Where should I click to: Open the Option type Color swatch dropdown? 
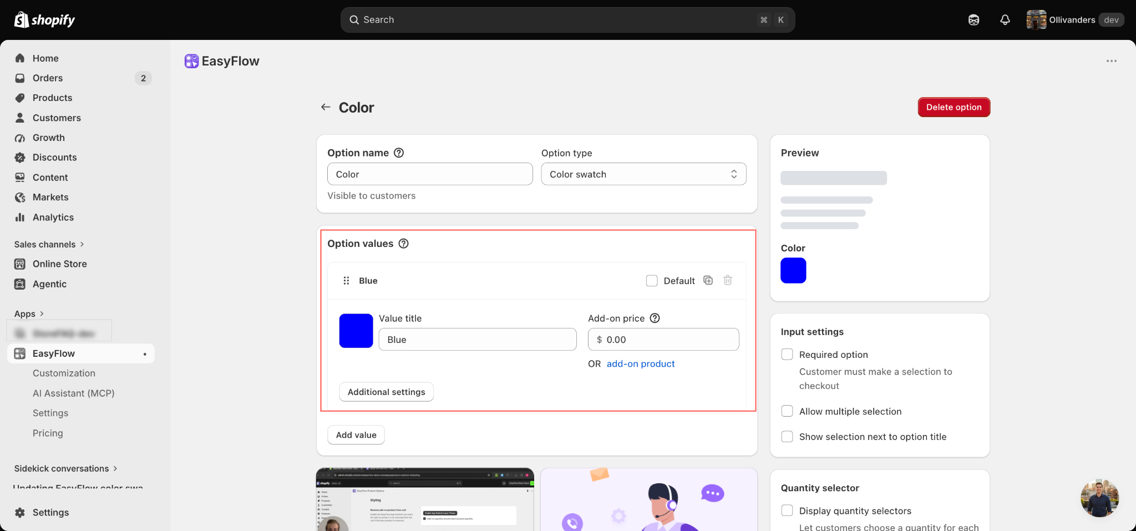pyautogui.click(x=643, y=174)
